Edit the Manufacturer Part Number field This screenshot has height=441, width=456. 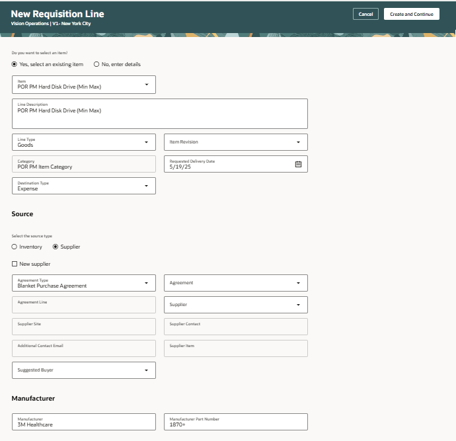coord(235,422)
